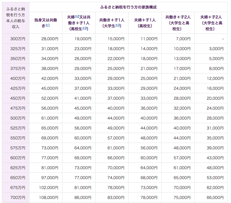This screenshot has height=203, width=231.
Task: Click the 350万円 income row label
Action: 18,59
